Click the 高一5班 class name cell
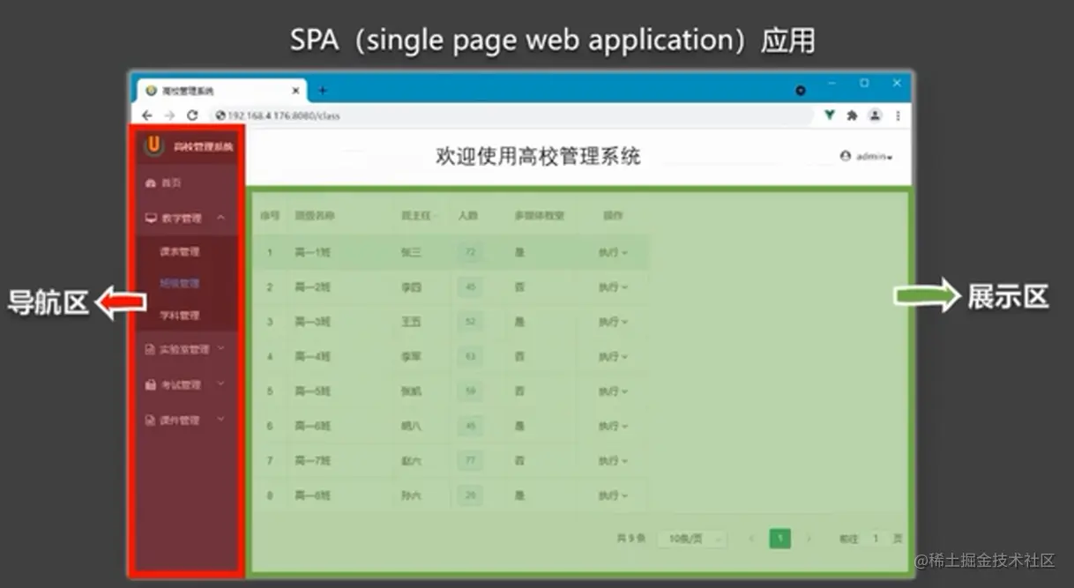Viewport: 1074px width, 588px height. pyautogui.click(x=312, y=391)
